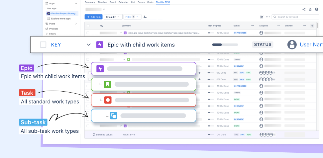Toggle the select-all checkbox in table header
Screen dimensions: 323x158
pos(88,26)
